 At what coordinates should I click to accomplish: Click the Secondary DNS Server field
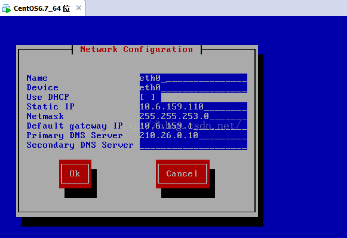tap(193, 145)
